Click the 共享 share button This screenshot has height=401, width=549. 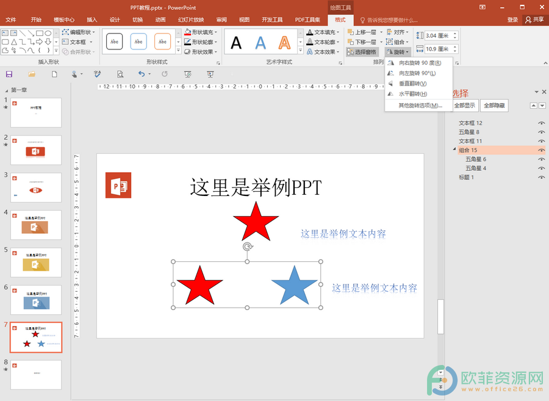click(534, 20)
